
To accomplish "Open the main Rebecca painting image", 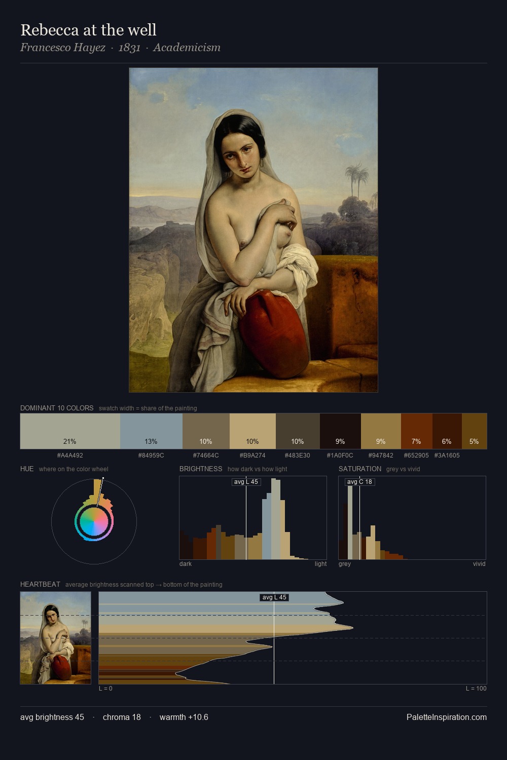I will (x=253, y=230).
